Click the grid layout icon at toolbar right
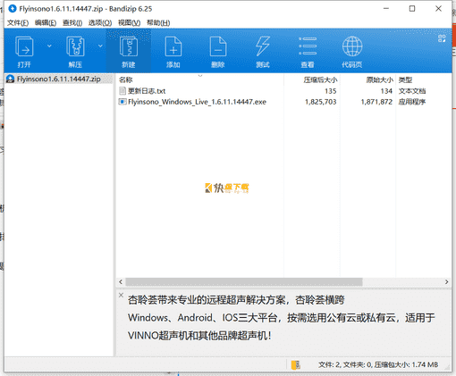 pos(442,38)
